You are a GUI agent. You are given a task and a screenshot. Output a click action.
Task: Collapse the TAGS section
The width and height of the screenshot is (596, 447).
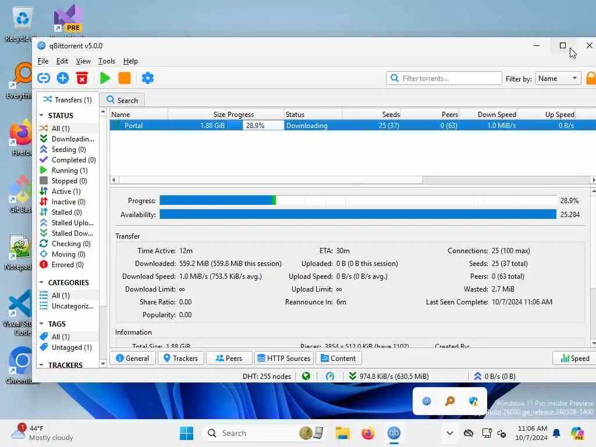[x=41, y=324]
